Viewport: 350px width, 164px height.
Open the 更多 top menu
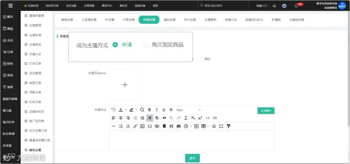click(156, 6)
